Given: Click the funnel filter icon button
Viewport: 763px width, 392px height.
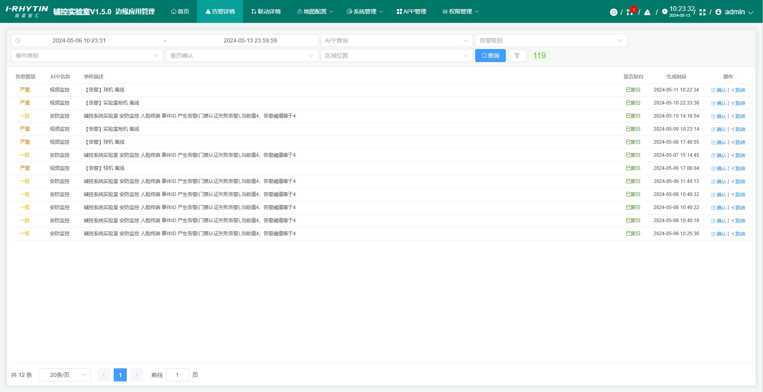Looking at the screenshot, I should pos(517,56).
